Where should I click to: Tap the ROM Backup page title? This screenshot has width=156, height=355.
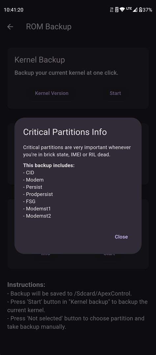click(49, 27)
